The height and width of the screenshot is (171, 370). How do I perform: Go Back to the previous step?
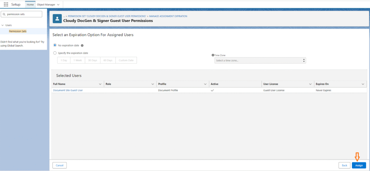pyautogui.click(x=344, y=165)
